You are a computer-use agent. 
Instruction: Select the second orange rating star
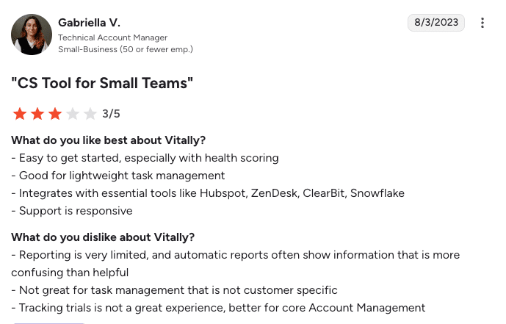[37, 114]
